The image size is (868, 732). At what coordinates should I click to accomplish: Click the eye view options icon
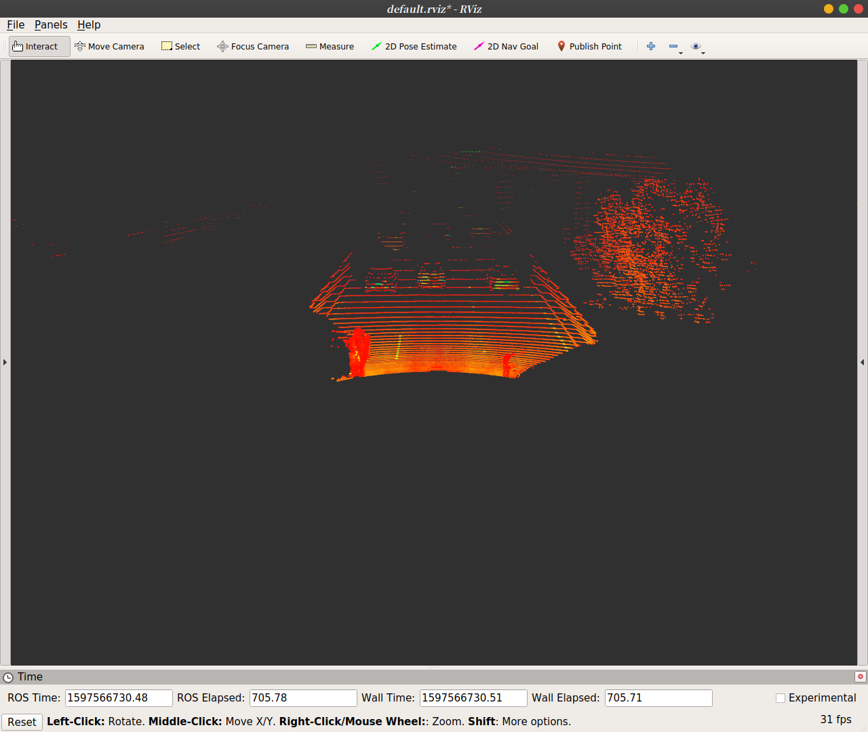tap(696, 46)
